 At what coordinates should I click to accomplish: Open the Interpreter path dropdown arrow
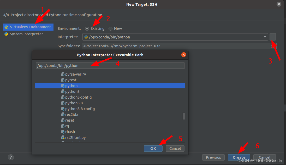click(265, 37)
